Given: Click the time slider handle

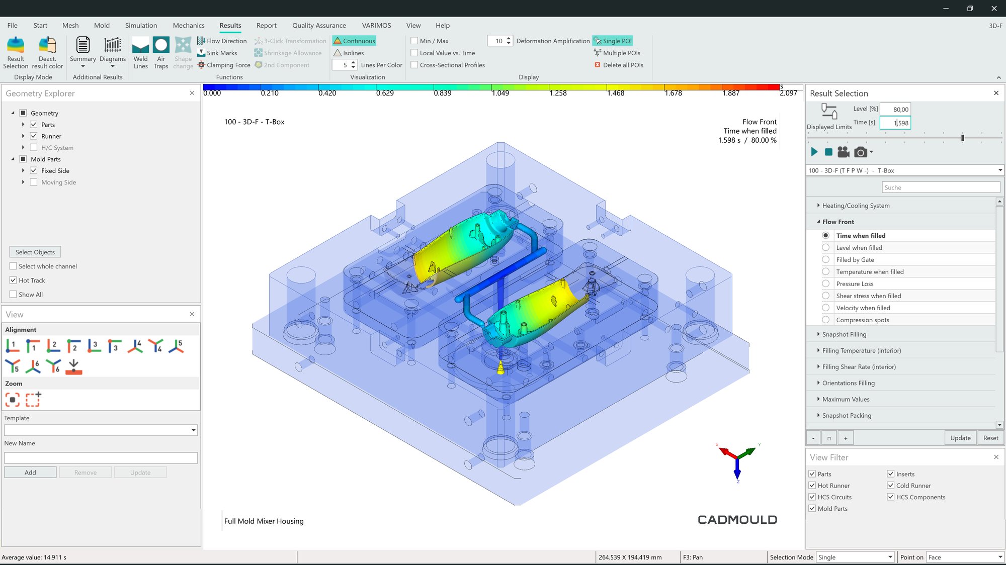Looking at the screenshot, I should pos(962,138).
